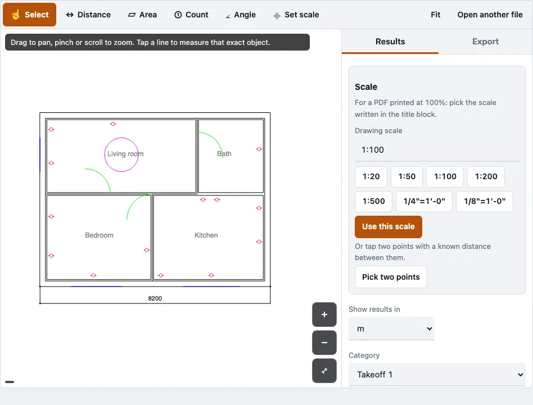Choose the 1:100 scale preset
Screen dimensions: 533x405
[445, 176]
